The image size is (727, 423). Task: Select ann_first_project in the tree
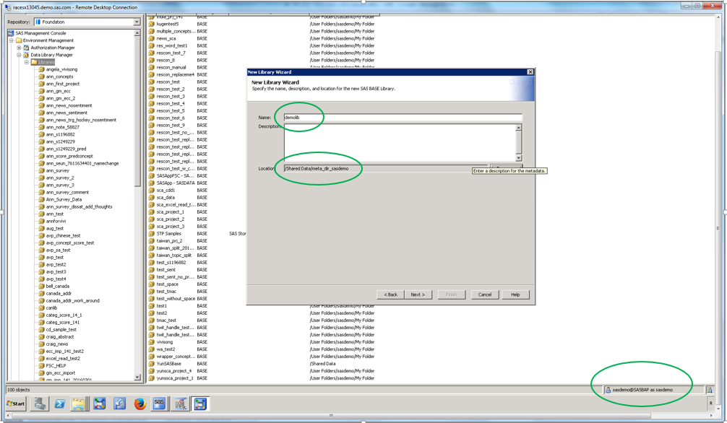(63, 84)
